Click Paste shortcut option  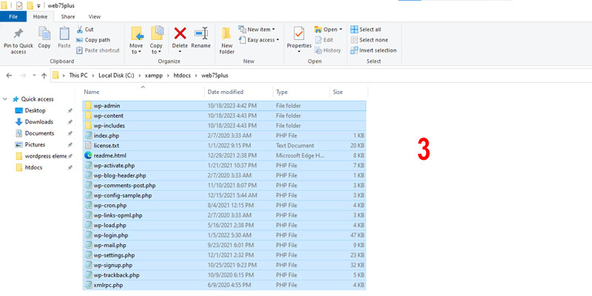tap(98, 50)
